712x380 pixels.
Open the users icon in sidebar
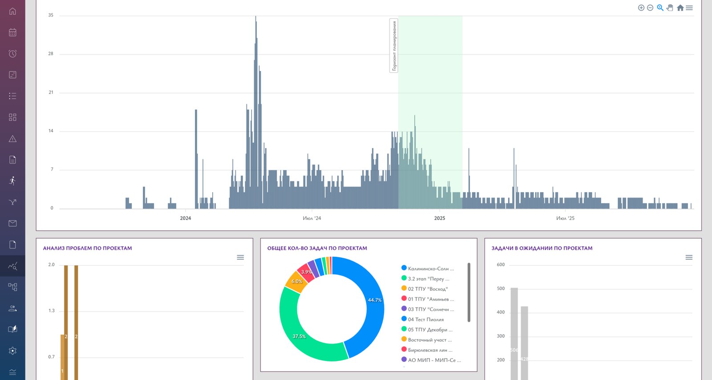click(x=12, y=308)
